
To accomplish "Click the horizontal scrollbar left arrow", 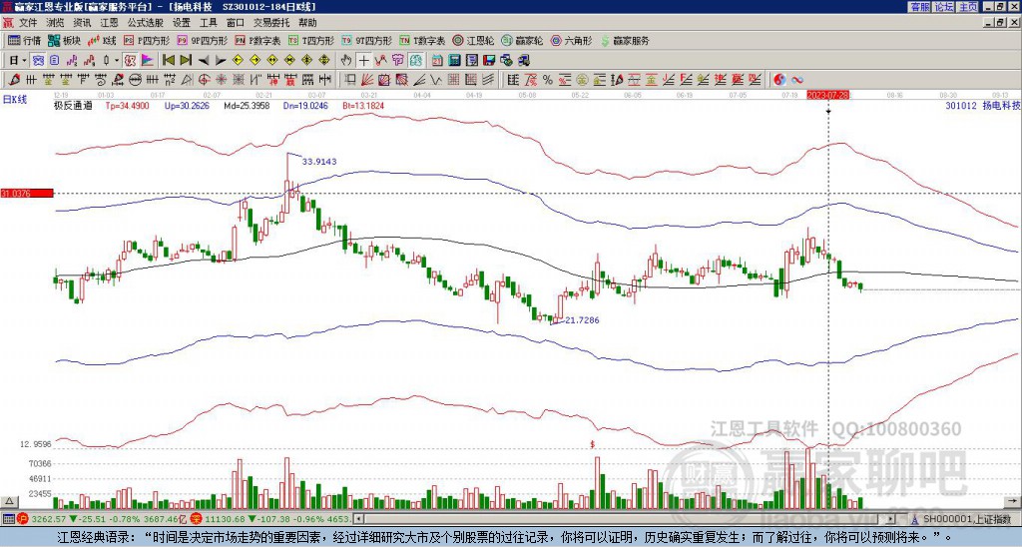I will [x=359, y=519].
